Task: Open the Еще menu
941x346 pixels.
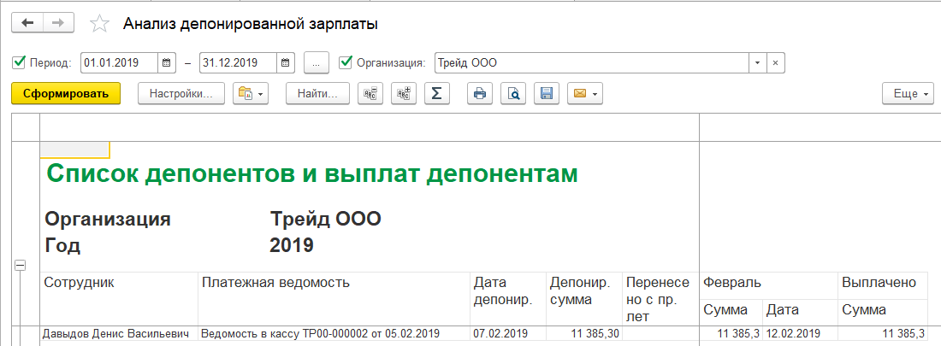Action: (x=908, y=93)
